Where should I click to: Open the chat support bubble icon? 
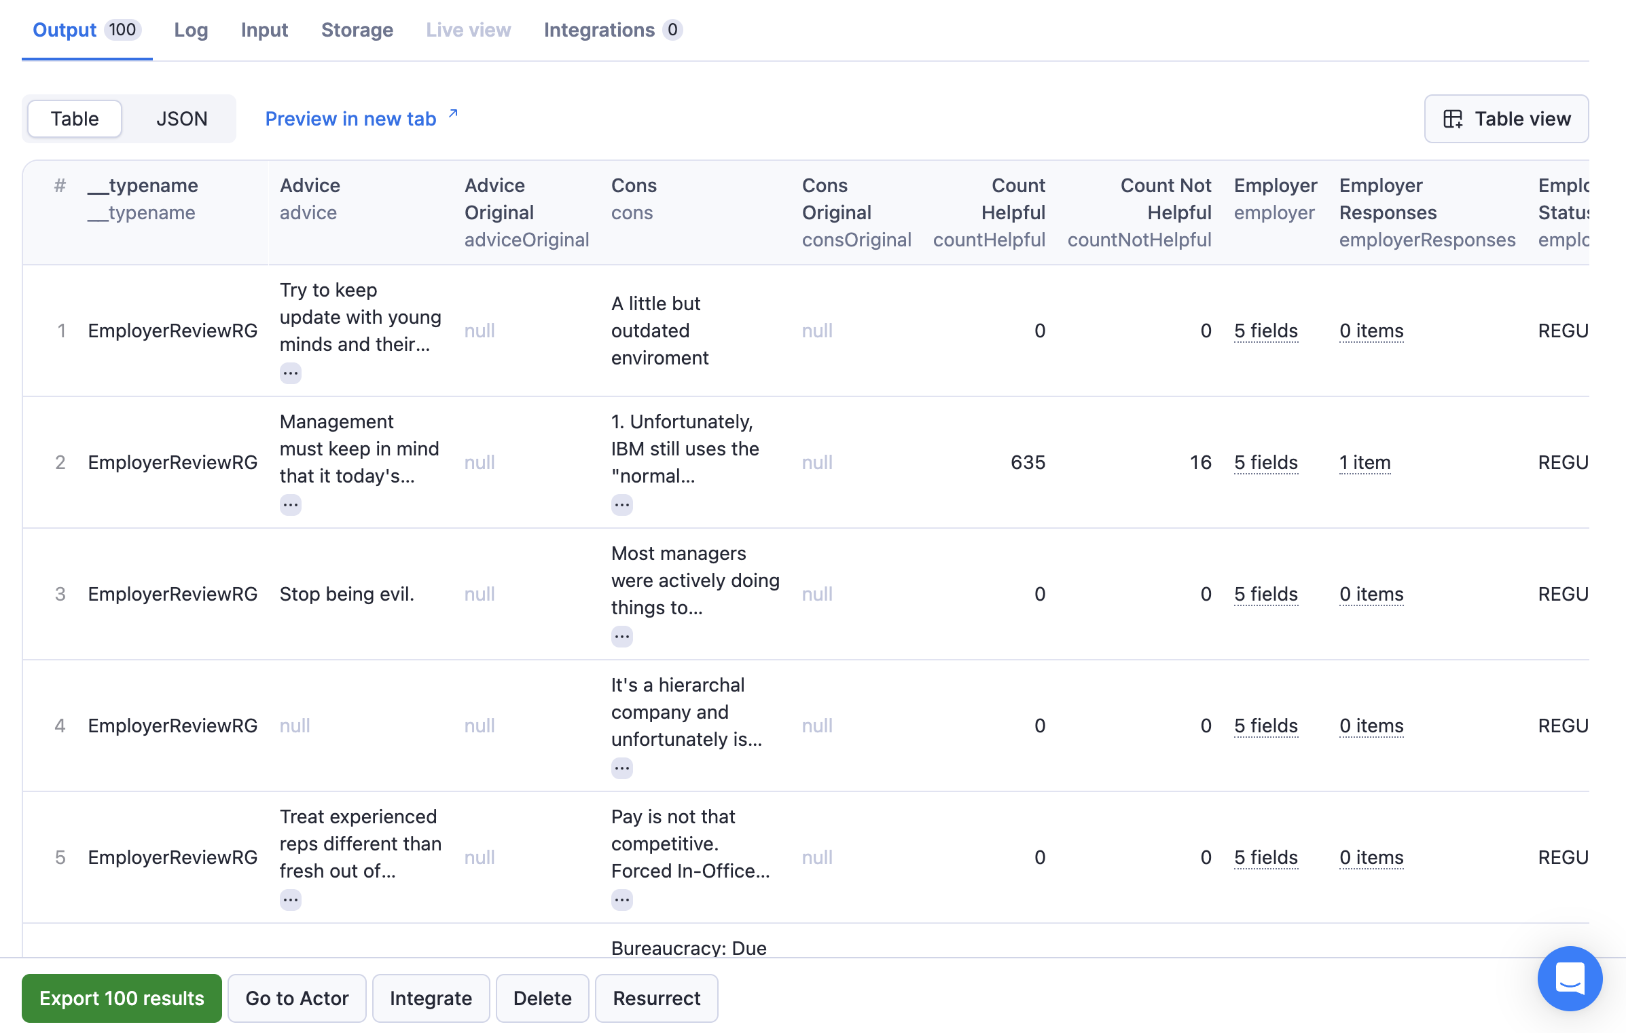tap(1569, 977)
